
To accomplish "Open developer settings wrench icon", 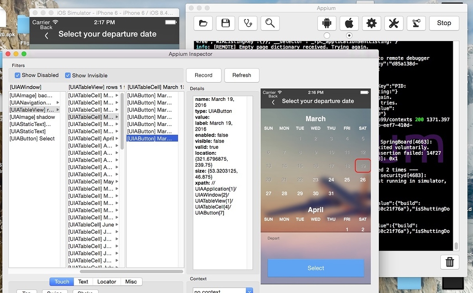I will pyautogui.click(x=393, y=23).
